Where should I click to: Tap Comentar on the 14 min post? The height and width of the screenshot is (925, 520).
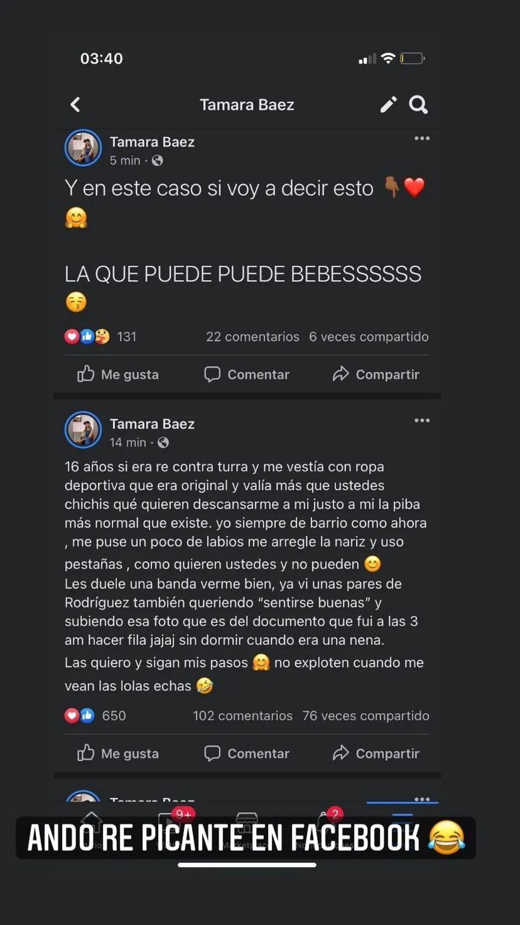point(247,753)
